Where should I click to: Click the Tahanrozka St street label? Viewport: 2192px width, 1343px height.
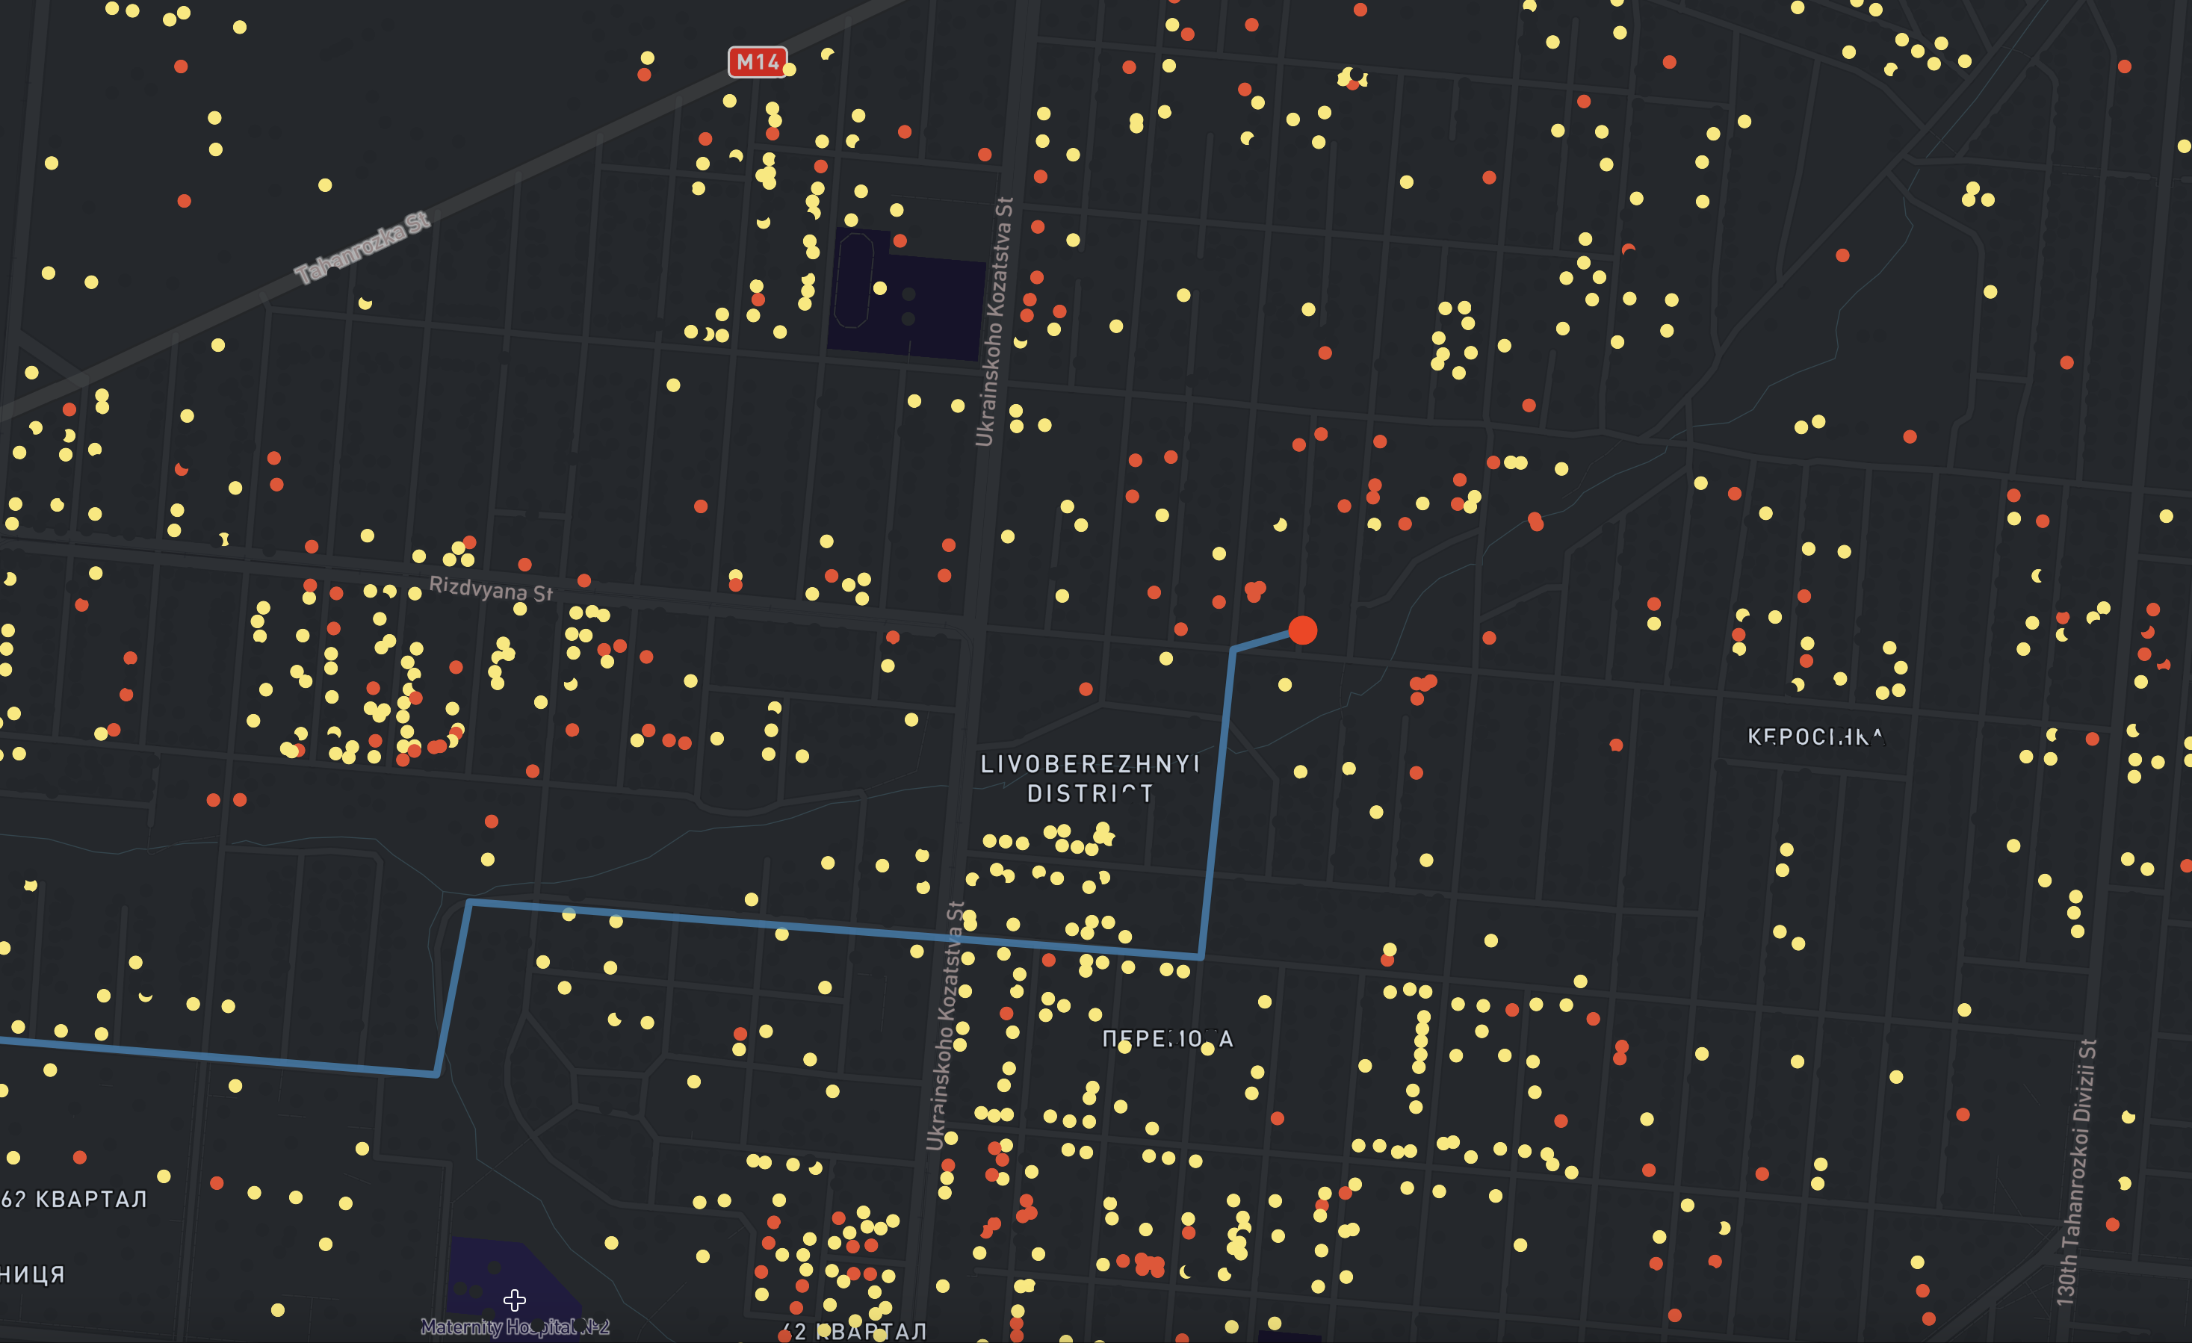[362, 248]
